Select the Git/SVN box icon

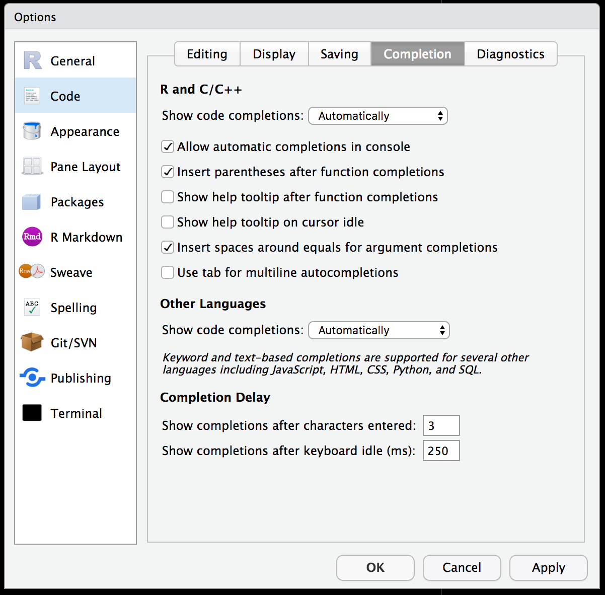pos(31,342)
